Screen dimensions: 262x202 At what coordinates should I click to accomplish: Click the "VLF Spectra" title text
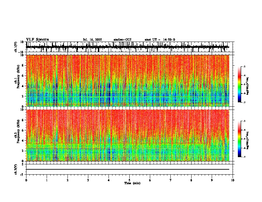tap(37, 40)
